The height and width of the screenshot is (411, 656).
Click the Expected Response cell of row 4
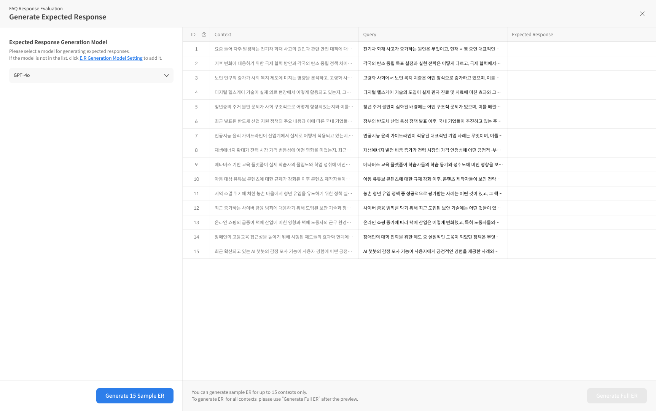tap(581, 92)
